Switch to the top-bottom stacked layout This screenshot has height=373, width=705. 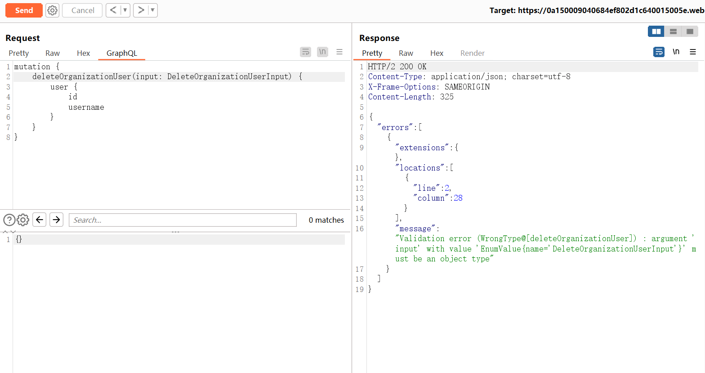(673, 31)
